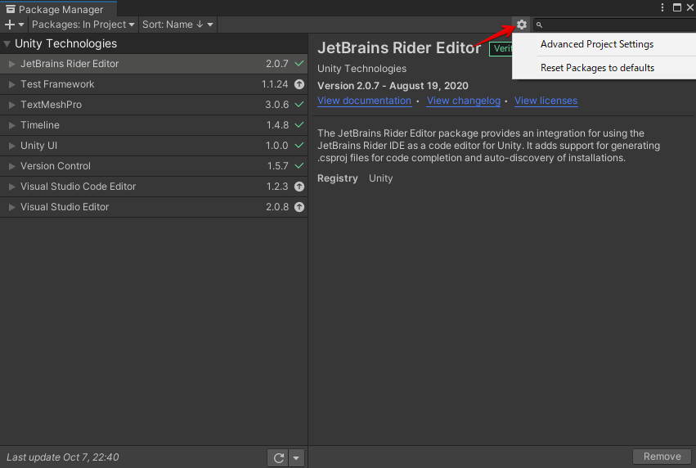Click version number 3.0.6 of TextMeshPro
Image resolution: width=696 pixels, height=468 pixels.
277,105
